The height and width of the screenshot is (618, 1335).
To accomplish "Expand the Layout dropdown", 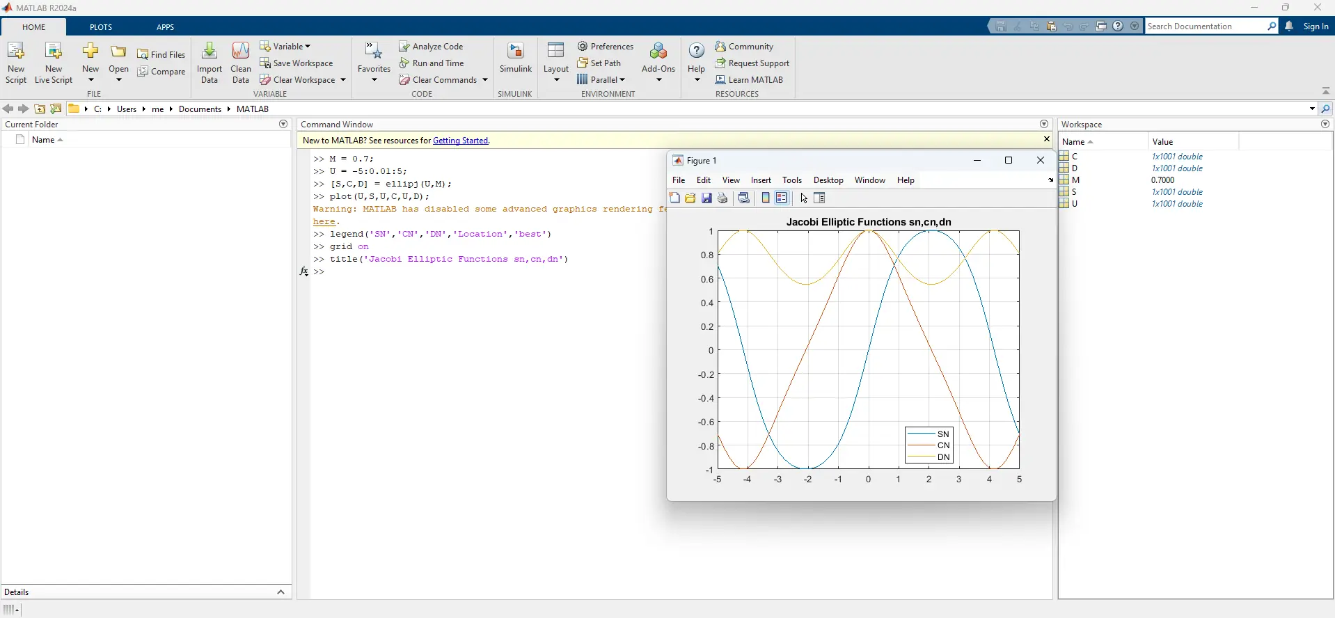I will click(x=555, y=79).
